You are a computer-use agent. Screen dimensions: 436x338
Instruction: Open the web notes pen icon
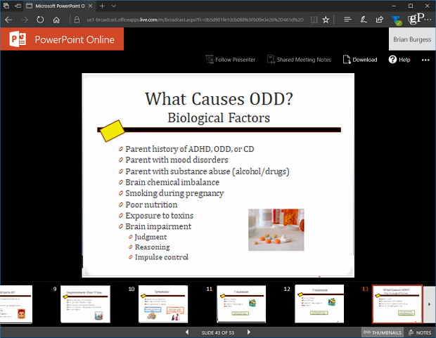pyautogui.click(x=364, y=20)
